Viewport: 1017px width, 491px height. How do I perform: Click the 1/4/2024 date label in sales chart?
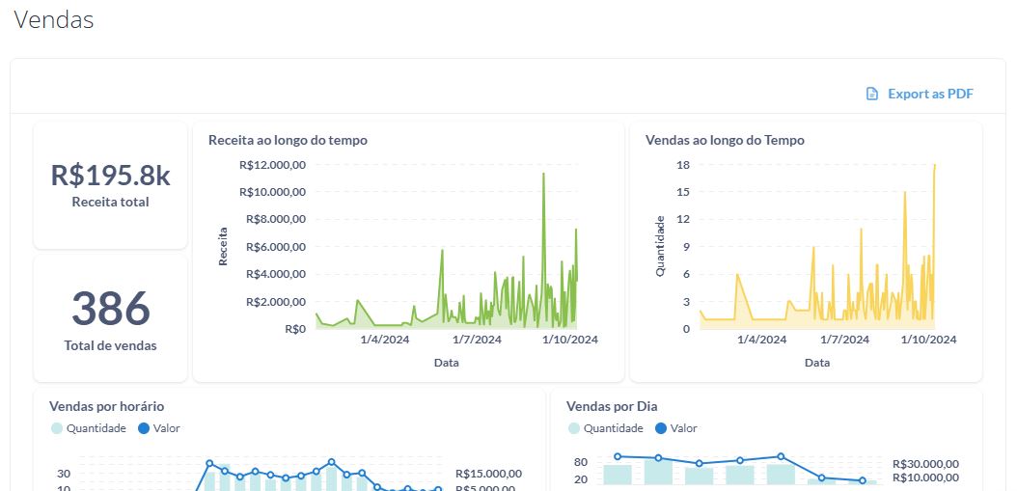762,340
